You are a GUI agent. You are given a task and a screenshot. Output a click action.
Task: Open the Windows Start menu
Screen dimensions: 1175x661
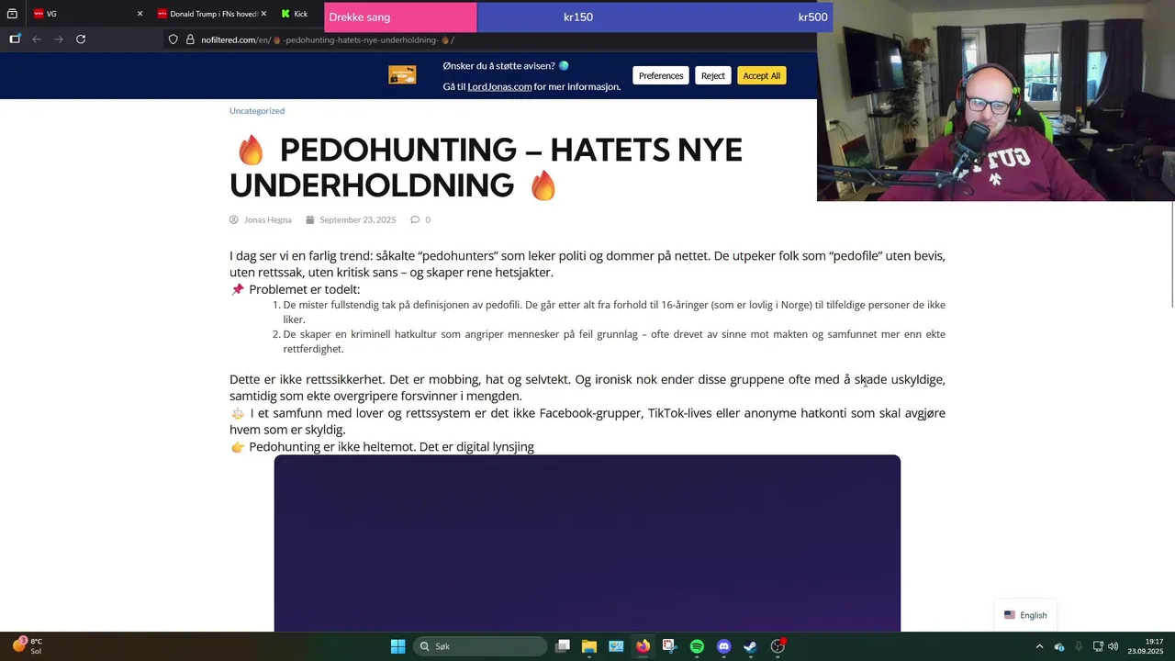397,646
